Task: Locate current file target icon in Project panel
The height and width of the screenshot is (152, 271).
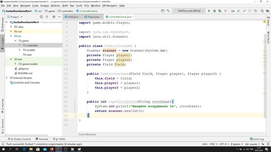Action: tap(41, 17)
